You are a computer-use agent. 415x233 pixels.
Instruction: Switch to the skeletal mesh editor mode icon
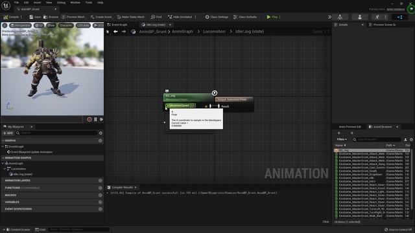pyautogui.click(x=360, y=17)
